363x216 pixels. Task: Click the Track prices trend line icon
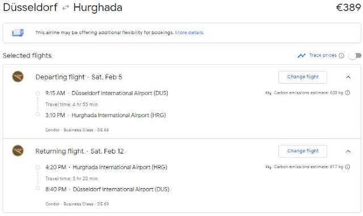(302, 56)
